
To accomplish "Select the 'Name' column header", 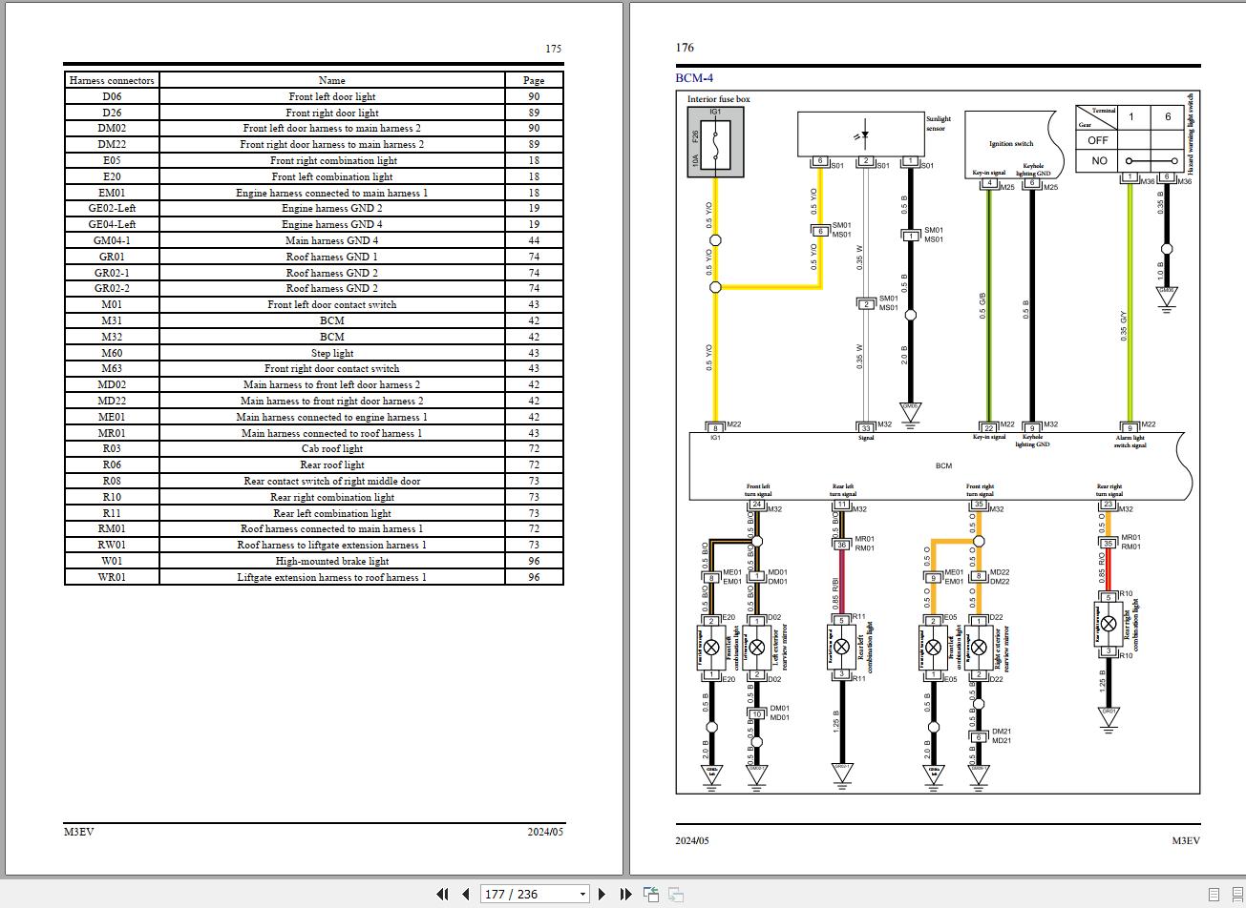I will (x=331, y=80).
